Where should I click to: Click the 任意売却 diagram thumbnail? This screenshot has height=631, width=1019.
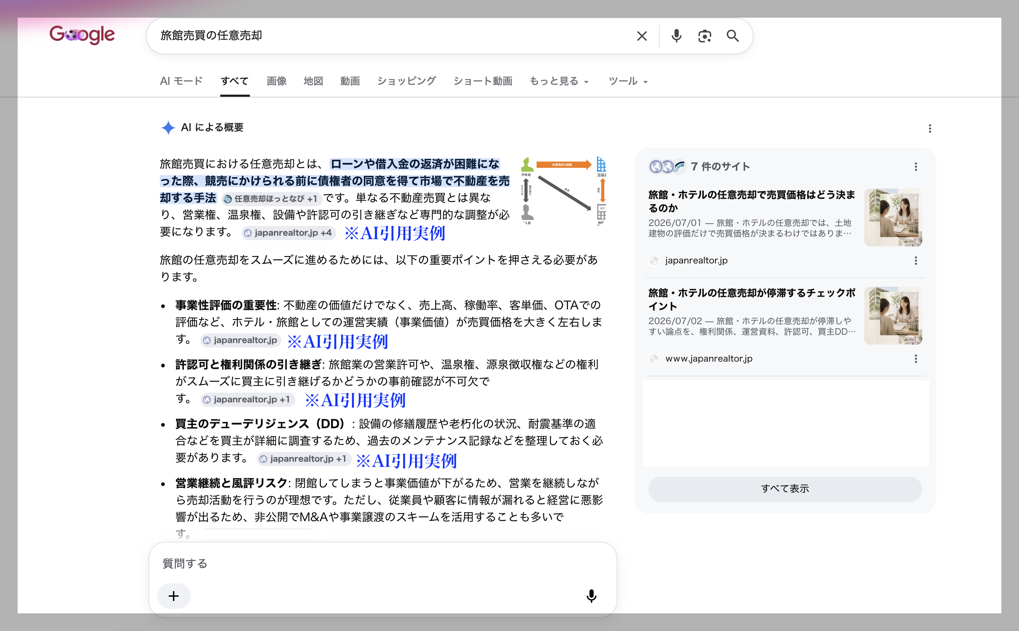pos(563,191)
